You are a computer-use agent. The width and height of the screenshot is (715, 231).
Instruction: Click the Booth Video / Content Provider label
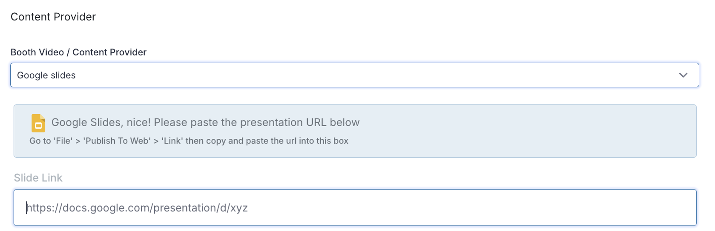78,52
